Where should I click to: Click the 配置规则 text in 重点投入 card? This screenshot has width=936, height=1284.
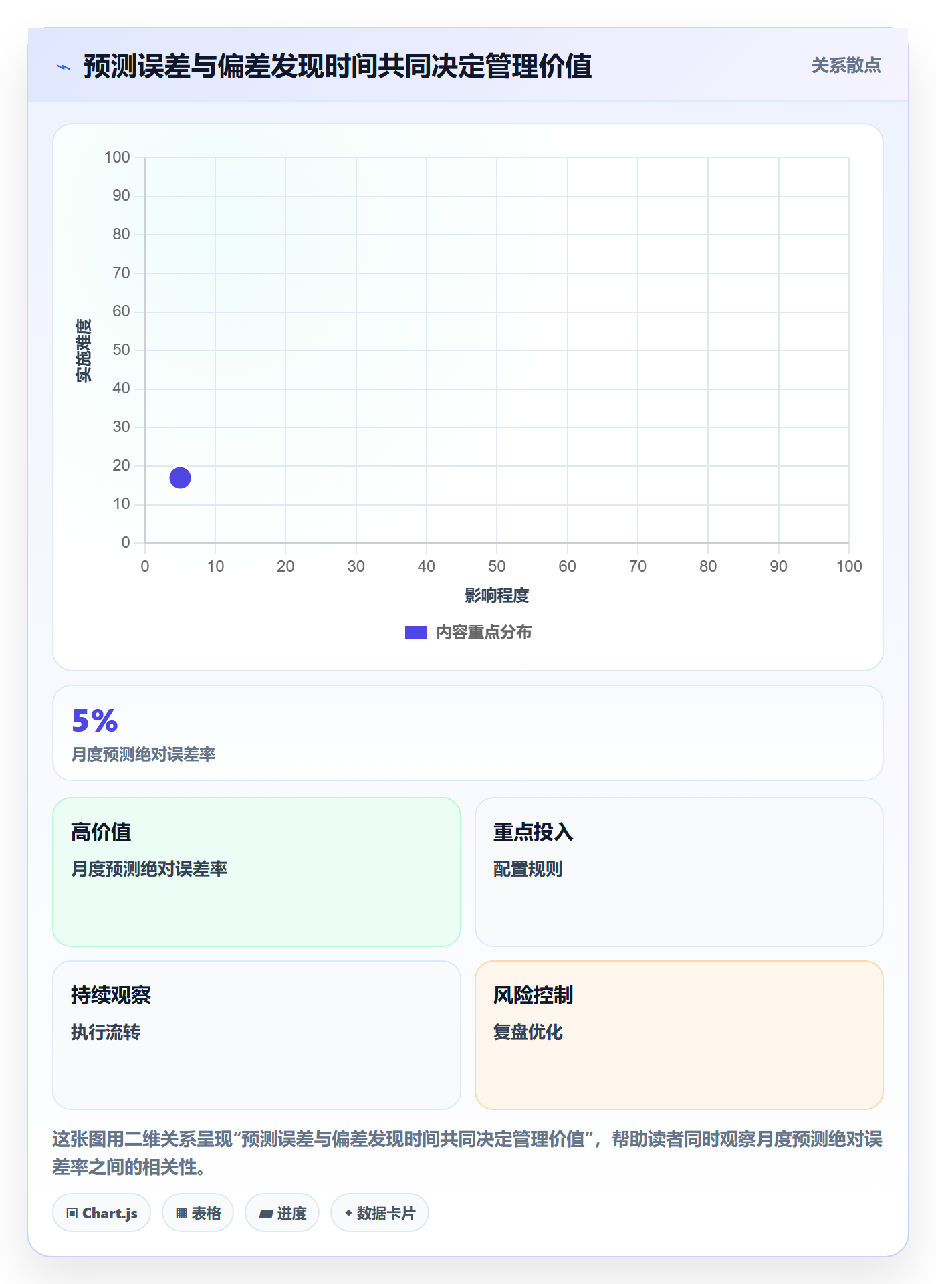pos(528,869)
